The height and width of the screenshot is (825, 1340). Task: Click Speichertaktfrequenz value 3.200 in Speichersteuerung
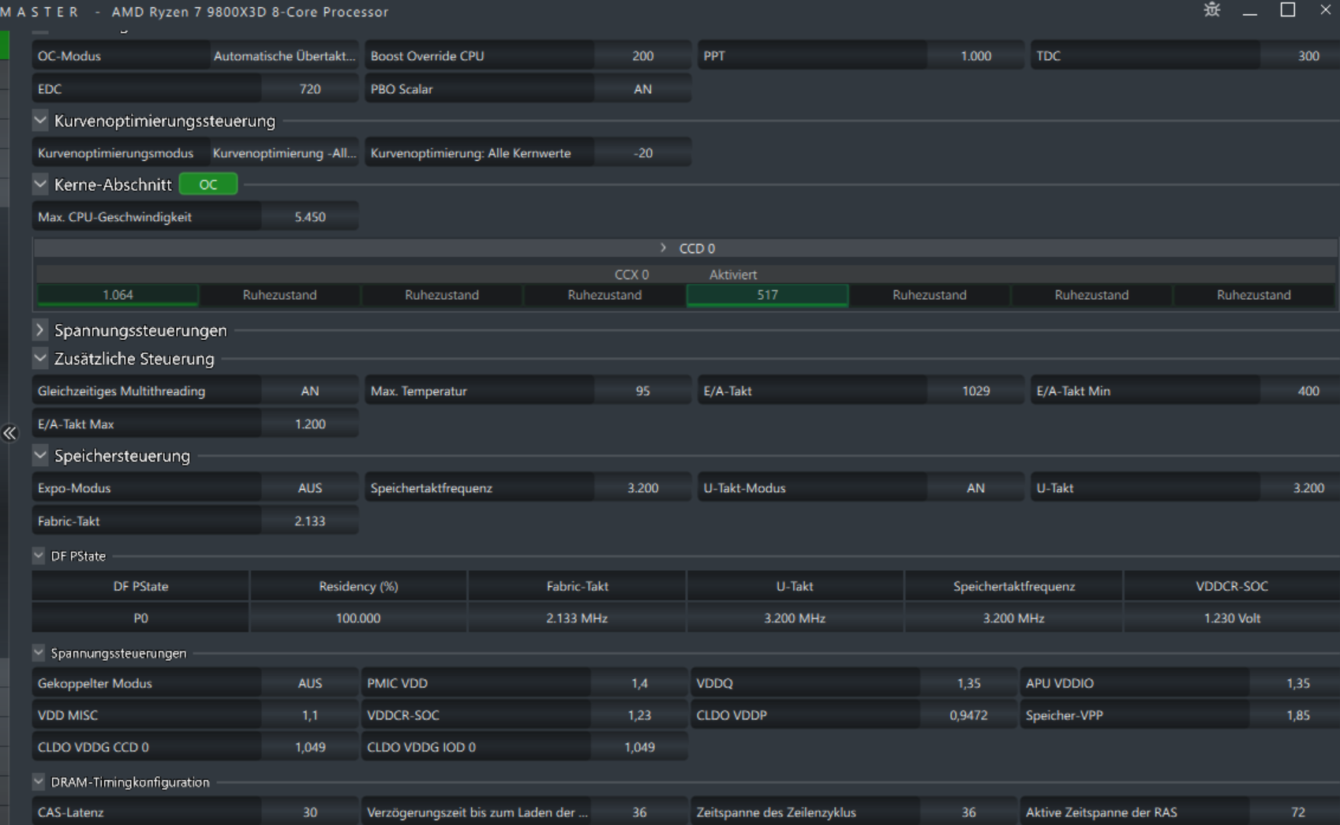click(642, 488)
